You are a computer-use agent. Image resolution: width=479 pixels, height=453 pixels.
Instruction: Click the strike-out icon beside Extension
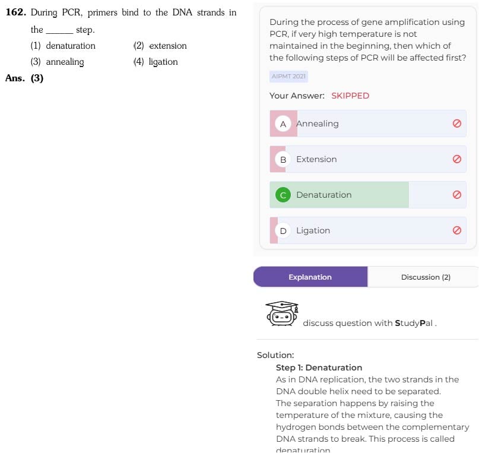click(x=456, y=159)
